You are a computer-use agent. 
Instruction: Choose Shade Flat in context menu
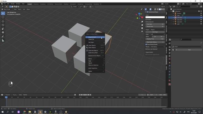tap(95, 39)
